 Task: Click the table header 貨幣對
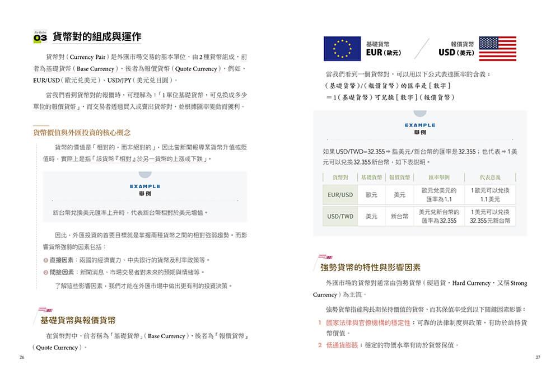click(340, 177)
